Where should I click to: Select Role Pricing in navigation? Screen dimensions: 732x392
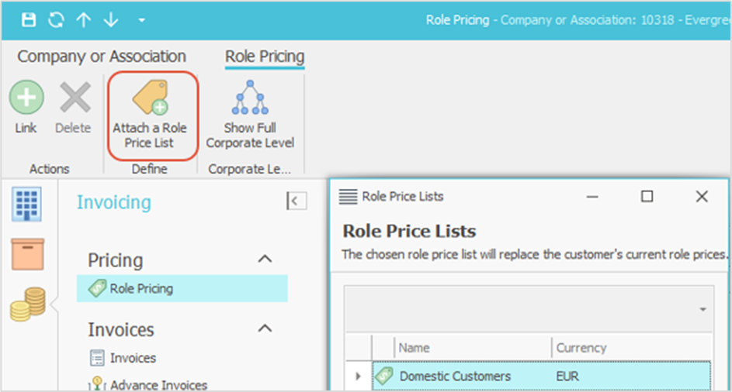141,289
